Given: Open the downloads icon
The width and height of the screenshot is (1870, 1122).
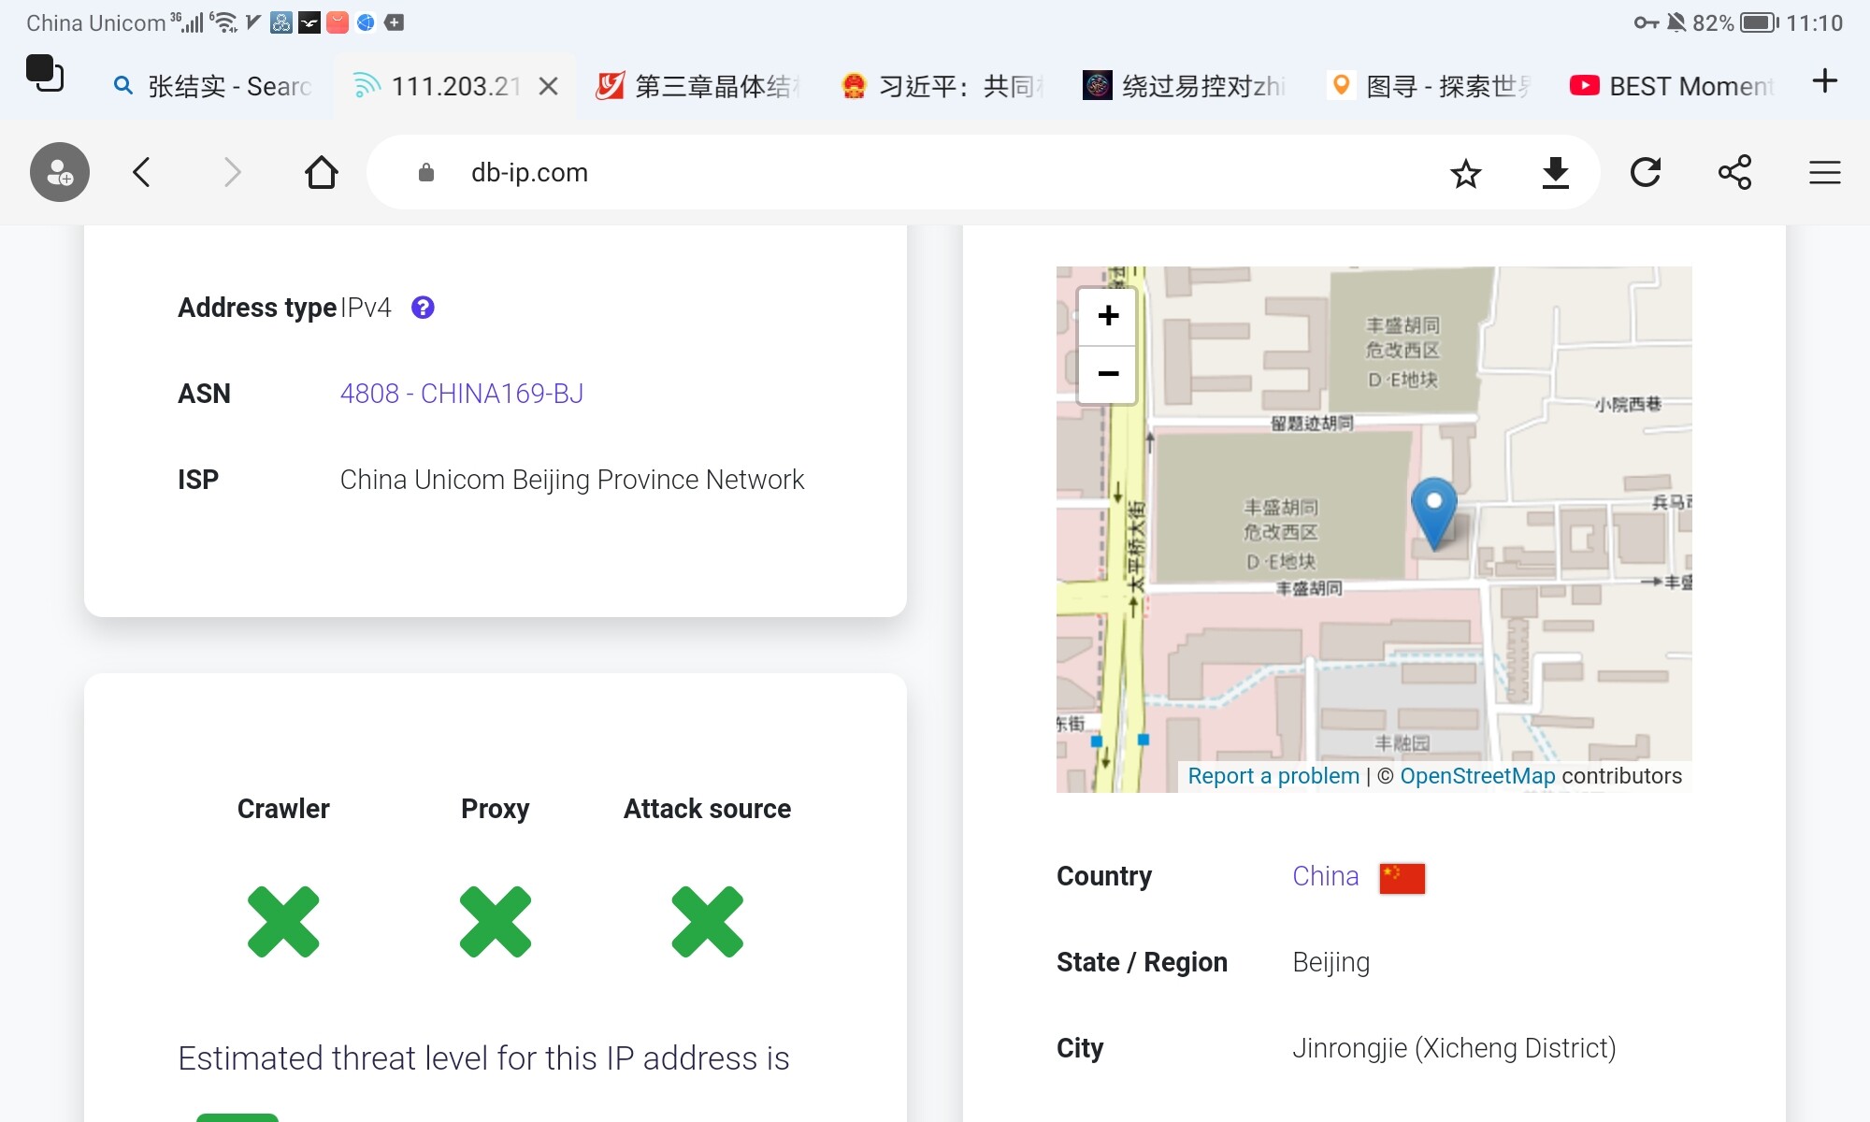Looking at the screenshot, I should tap(1555, 173).
